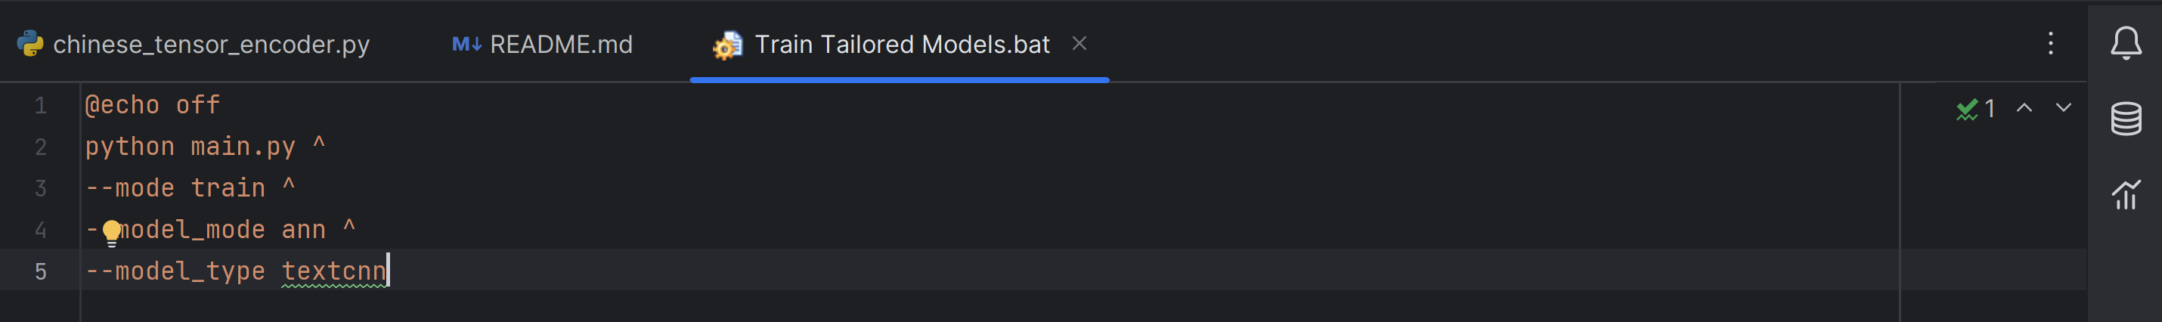Click the green checkmark inspections widget
The image size is (2162, 322).
1975,109
